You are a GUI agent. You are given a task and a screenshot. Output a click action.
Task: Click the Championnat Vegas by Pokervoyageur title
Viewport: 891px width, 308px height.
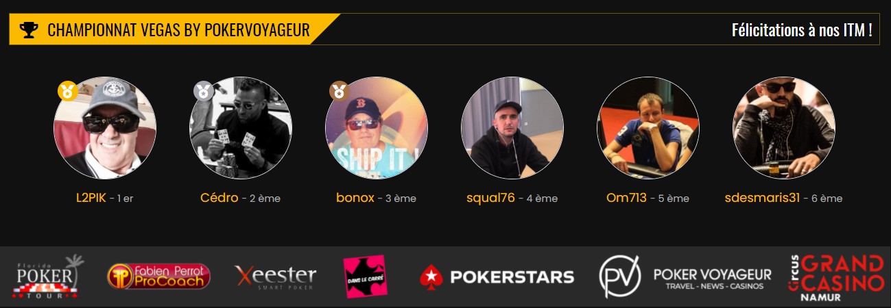pos(178,30)
